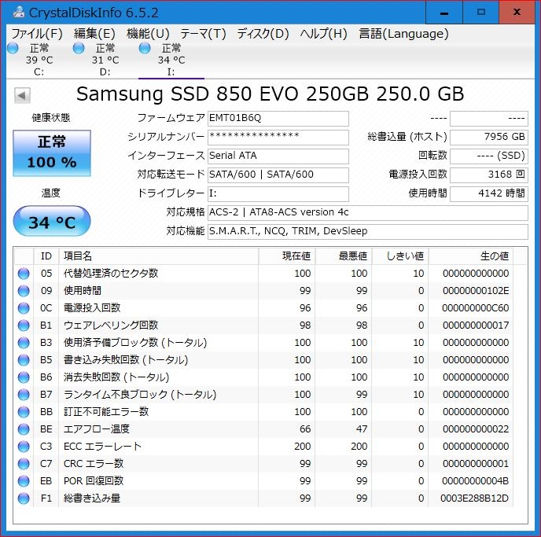
Task: Click status orb for ID BB row
Action: point(24,412)
